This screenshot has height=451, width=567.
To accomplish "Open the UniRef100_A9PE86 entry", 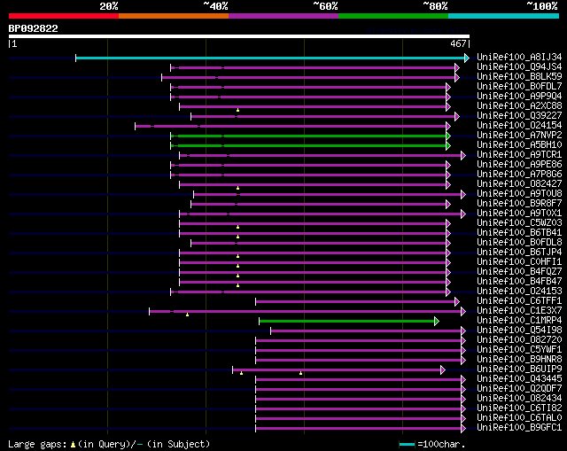I will point(519,165).
